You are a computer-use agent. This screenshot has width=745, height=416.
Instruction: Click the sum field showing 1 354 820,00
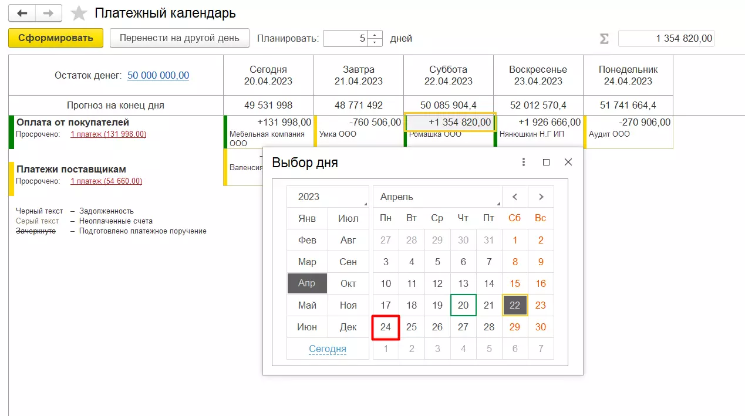point(666,39)
